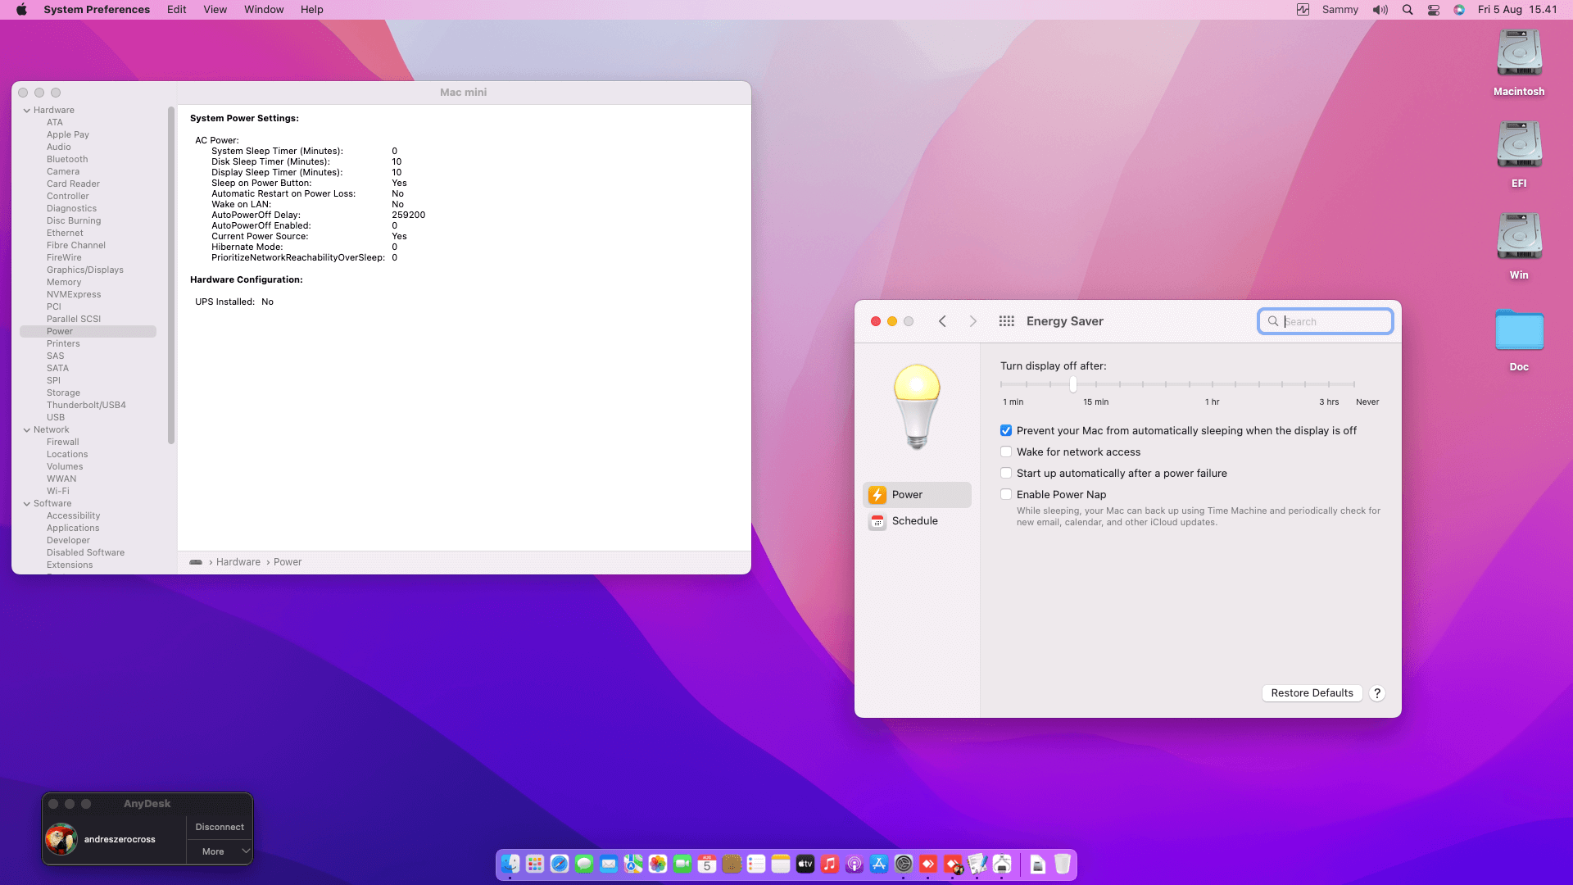The height and width of the screenshot is (885, 1573).
Task: Enable Wake for network access
Action: (x=1006, y=452)
